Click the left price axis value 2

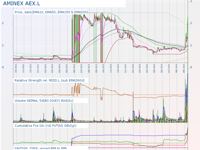point(3,23)
